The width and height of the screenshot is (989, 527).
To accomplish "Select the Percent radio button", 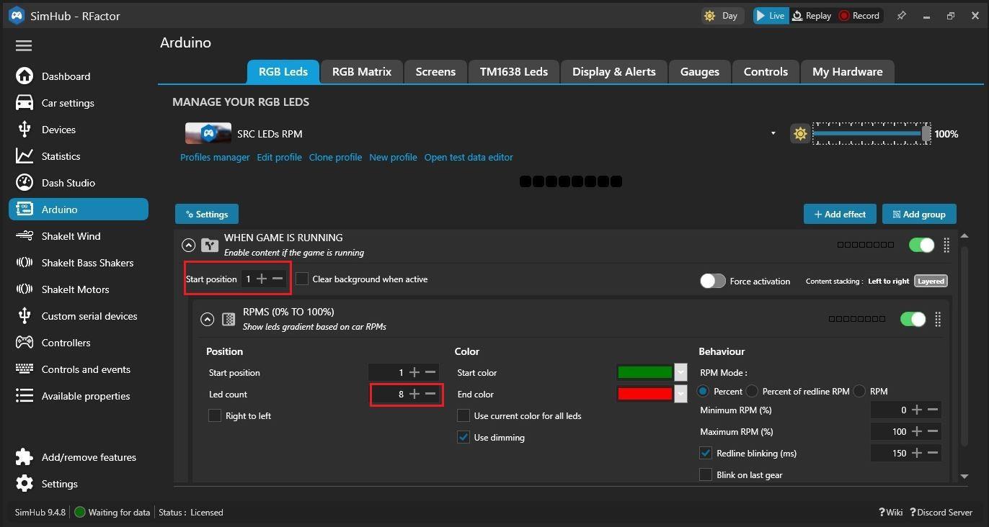I will tap(703, 392).
